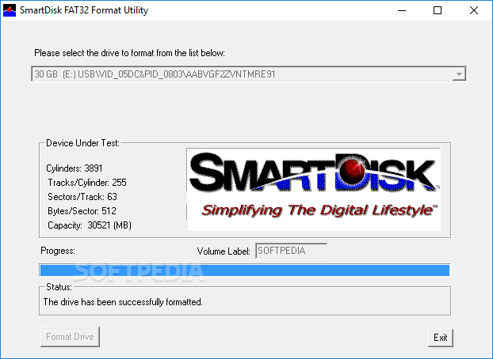This screenshot has width=493, height=359.
Task: Close the SmartDisk FAT32 Format Utility window
Action: point(473,10)
